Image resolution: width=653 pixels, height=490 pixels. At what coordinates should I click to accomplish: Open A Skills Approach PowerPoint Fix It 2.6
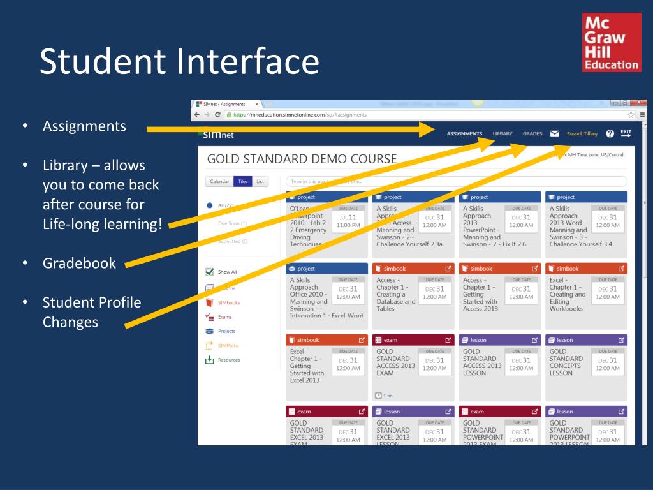point(500,225)
